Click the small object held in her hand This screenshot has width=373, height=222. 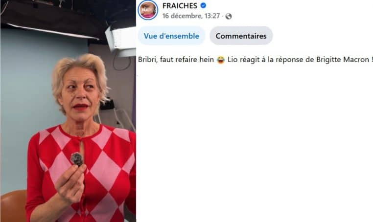pos(77,159)
